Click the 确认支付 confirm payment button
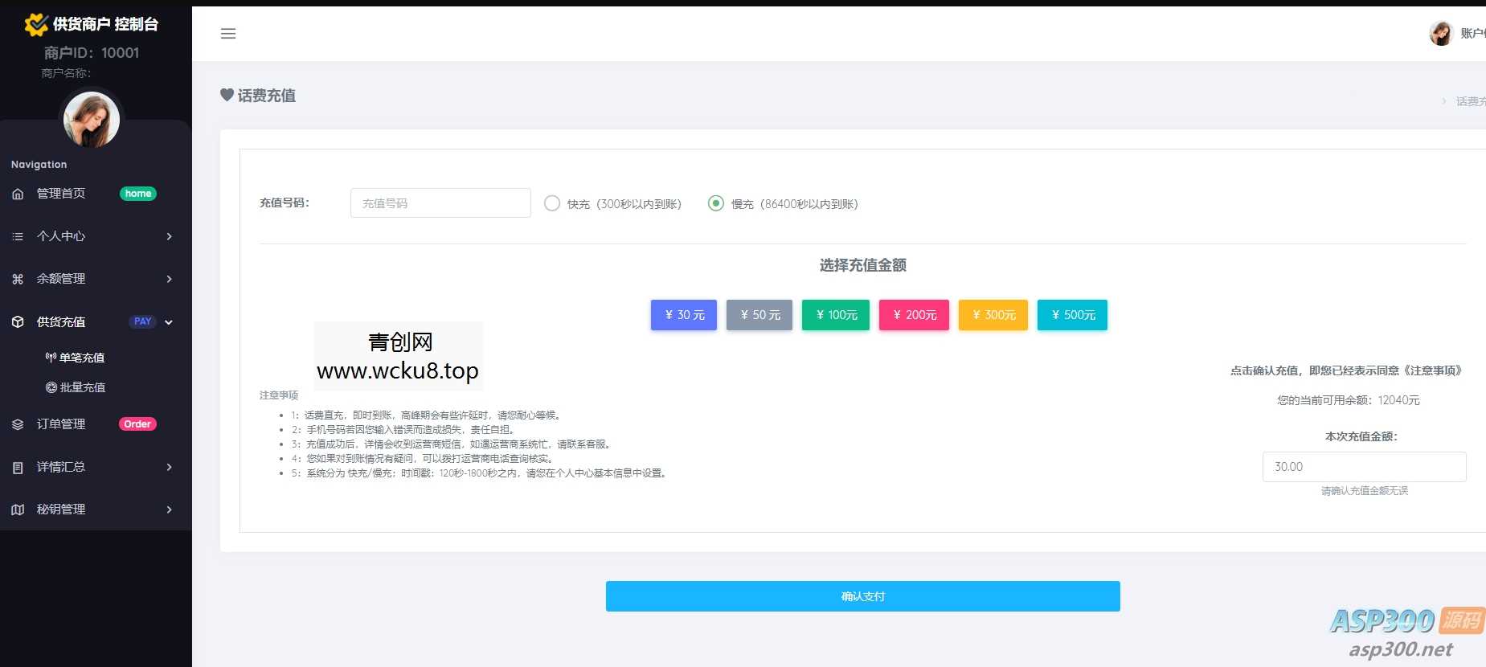1486x667 pixels. tap(863, 596)
